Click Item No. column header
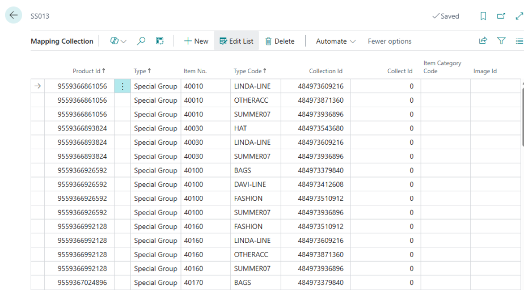524x290 pixels. (195, 71)
